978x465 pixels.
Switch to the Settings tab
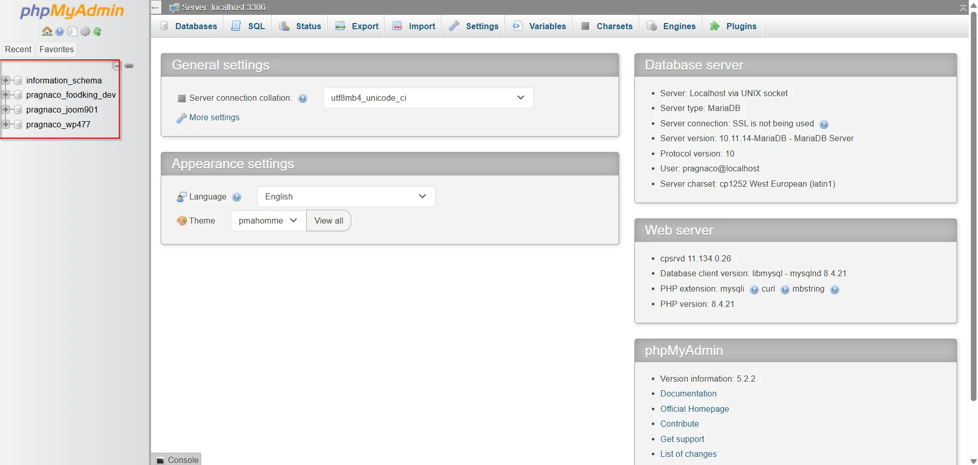tap(474, 26)
